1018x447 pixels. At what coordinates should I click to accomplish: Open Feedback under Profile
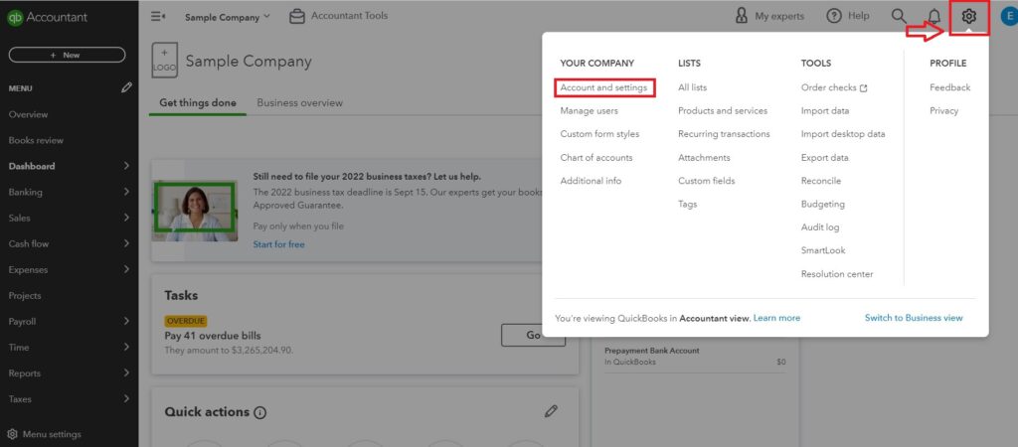coord(949,87)
